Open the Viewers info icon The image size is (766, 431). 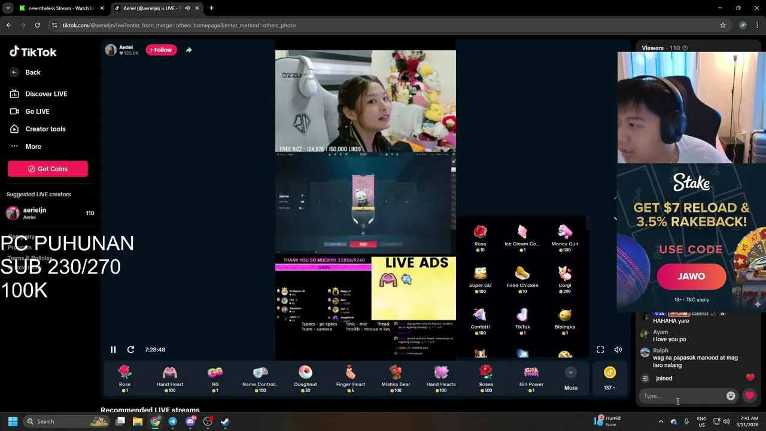[685, 48]
